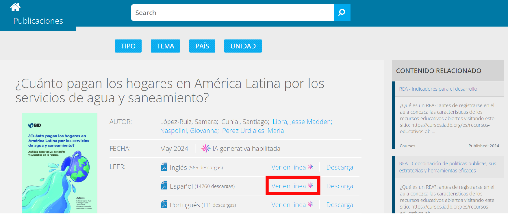
Task: Click the magnifying glass search button
Action: [x=342, y=12]
